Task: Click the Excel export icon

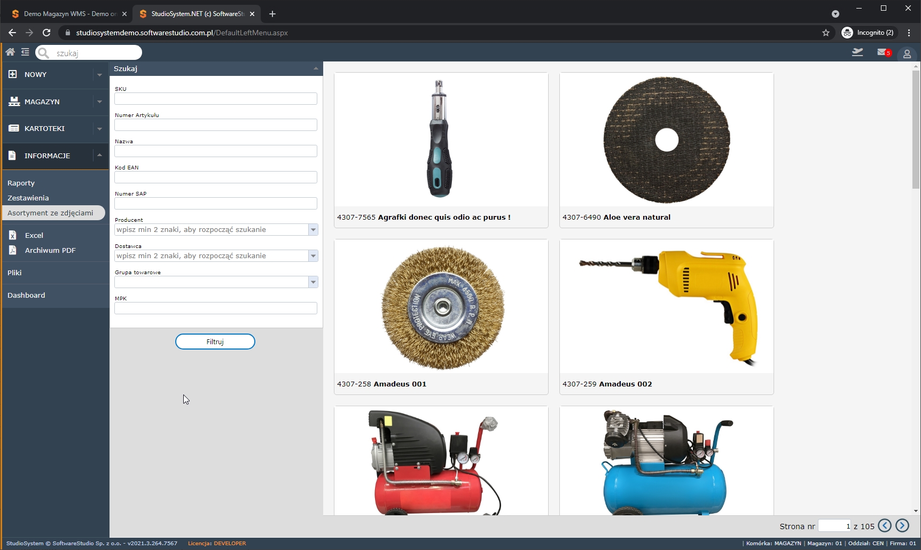Action: (12, 235)
